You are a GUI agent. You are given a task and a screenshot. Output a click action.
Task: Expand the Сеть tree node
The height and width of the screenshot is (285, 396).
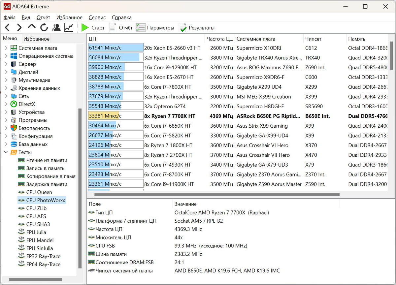point(6,96)
